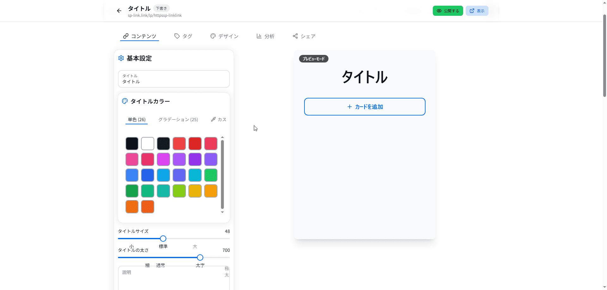Open the グラデーション (25) tab
This screenshot has height=290, width=607.
point(178,119)
